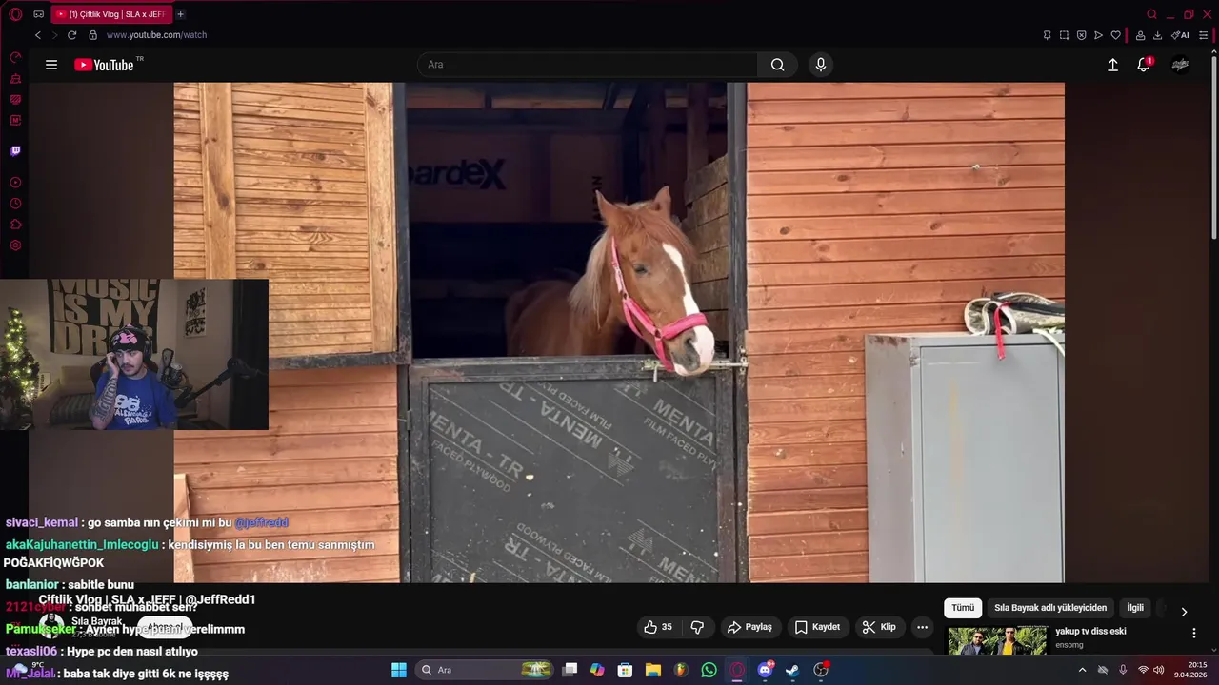
Task: Open 'yakup tv diss eski' video thumbnail
Action: pos(997,640)
